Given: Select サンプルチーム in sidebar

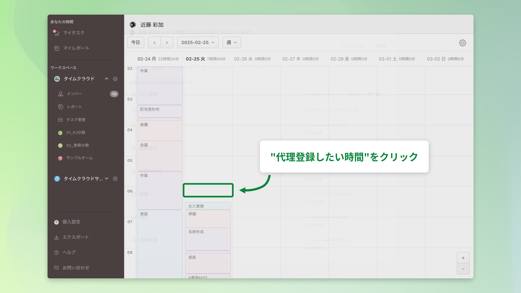Looking at the screenshot, I should pyautogui.click(x=79, y=158).
